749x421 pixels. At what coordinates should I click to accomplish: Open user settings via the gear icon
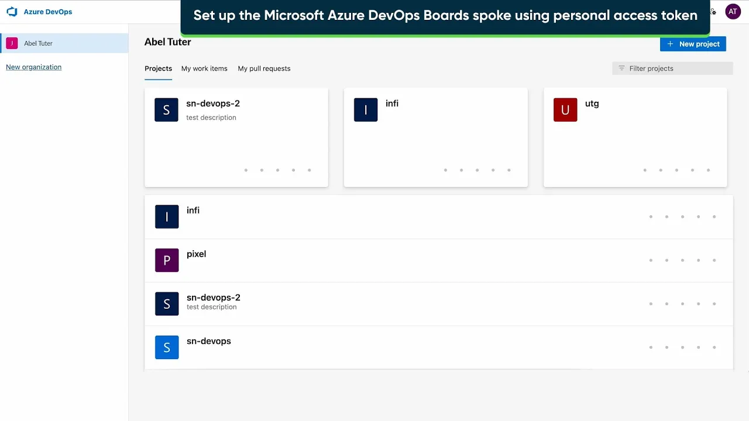[x=713, y=11]
